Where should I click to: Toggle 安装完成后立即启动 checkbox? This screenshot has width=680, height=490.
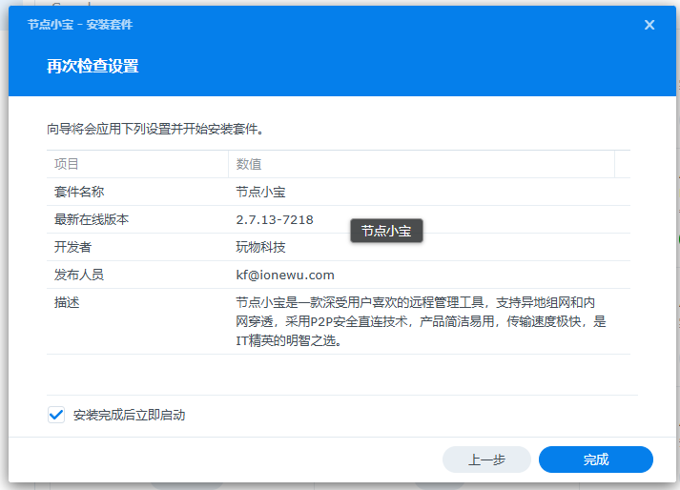pyautogui.click(x=56, y=415)
